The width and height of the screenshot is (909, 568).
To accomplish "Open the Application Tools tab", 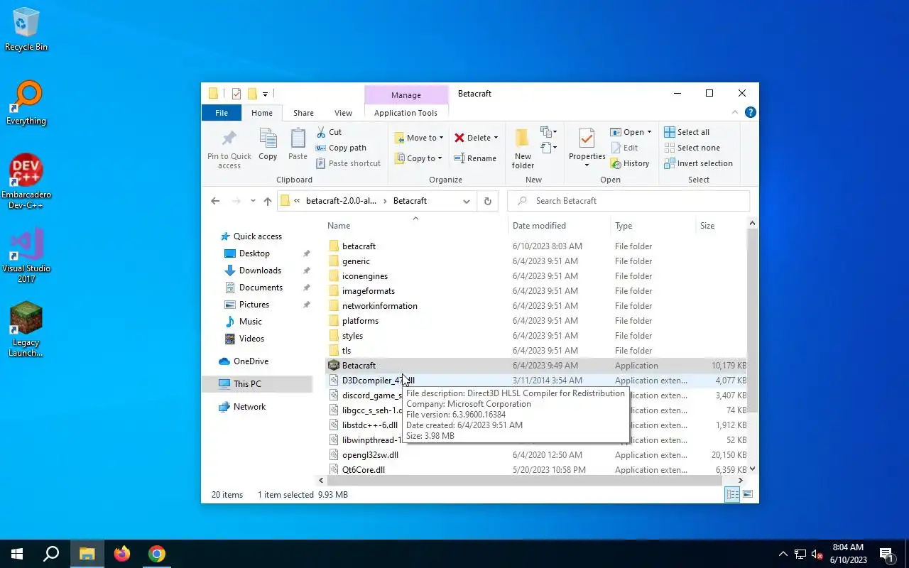I will (405, 113).
